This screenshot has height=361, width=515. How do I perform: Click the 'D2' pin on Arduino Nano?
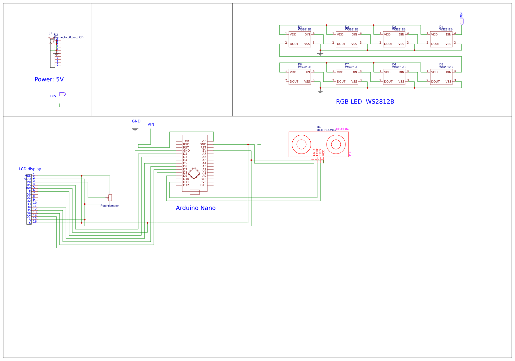click(x=185, y=154)
